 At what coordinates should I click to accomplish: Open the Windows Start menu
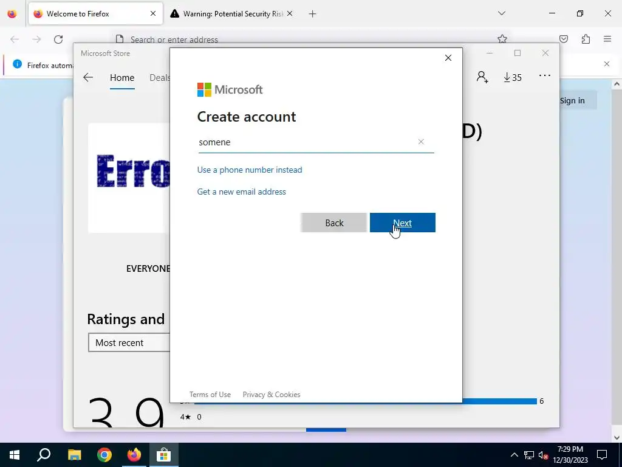[15, 455]
